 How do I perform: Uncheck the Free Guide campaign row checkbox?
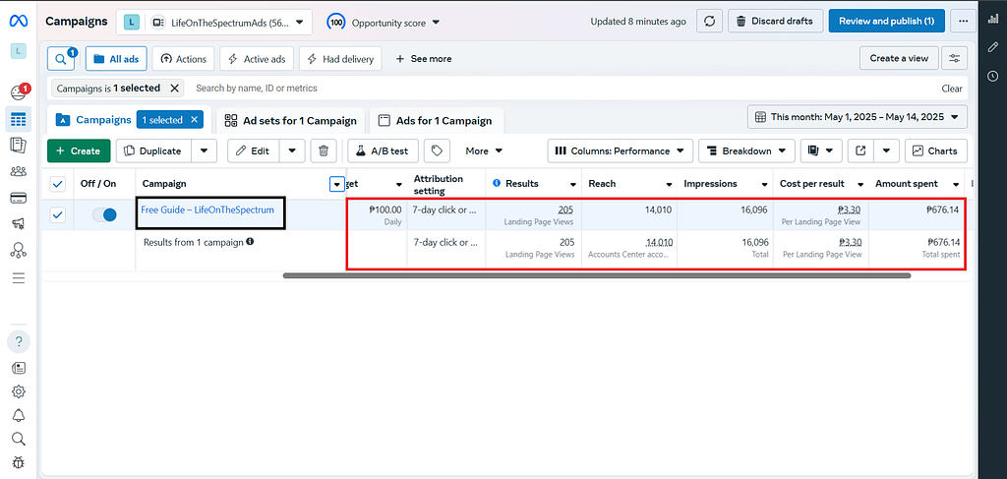(58, 215)
